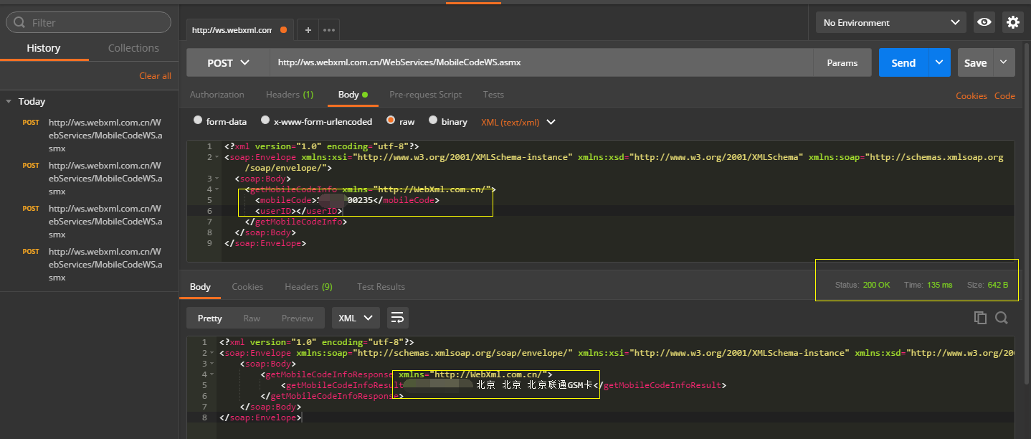Open the request Headers (1) tab

(289, 95)
